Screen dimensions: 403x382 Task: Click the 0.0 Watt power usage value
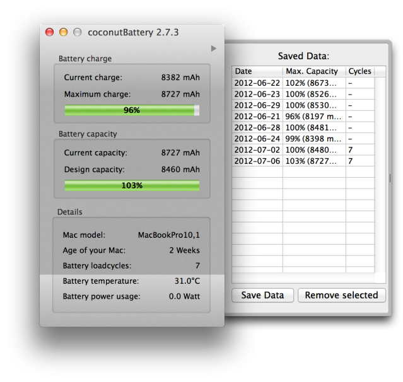pos(184,296)
